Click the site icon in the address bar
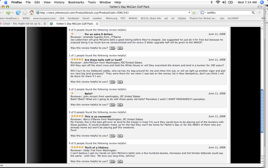This screenshot has width=268, height=168. point(38,13)
